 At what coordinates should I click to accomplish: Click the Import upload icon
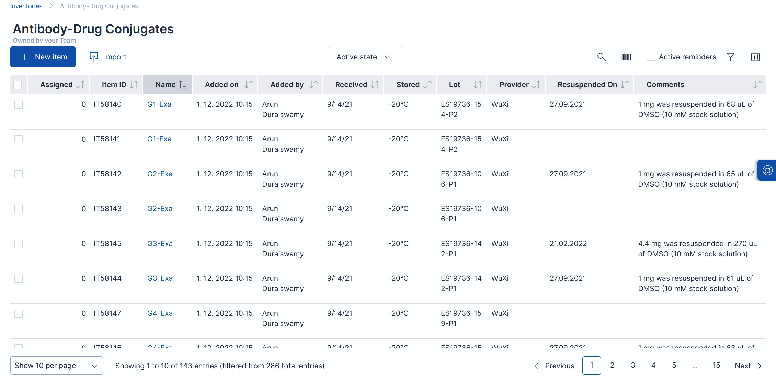(x=94, y=57)
